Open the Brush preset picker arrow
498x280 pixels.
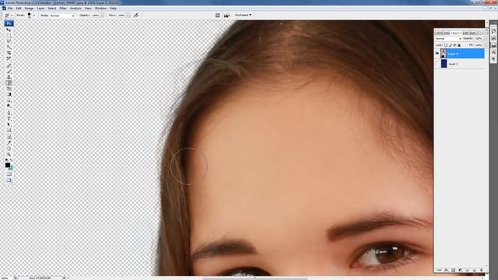tap(34, 16)
